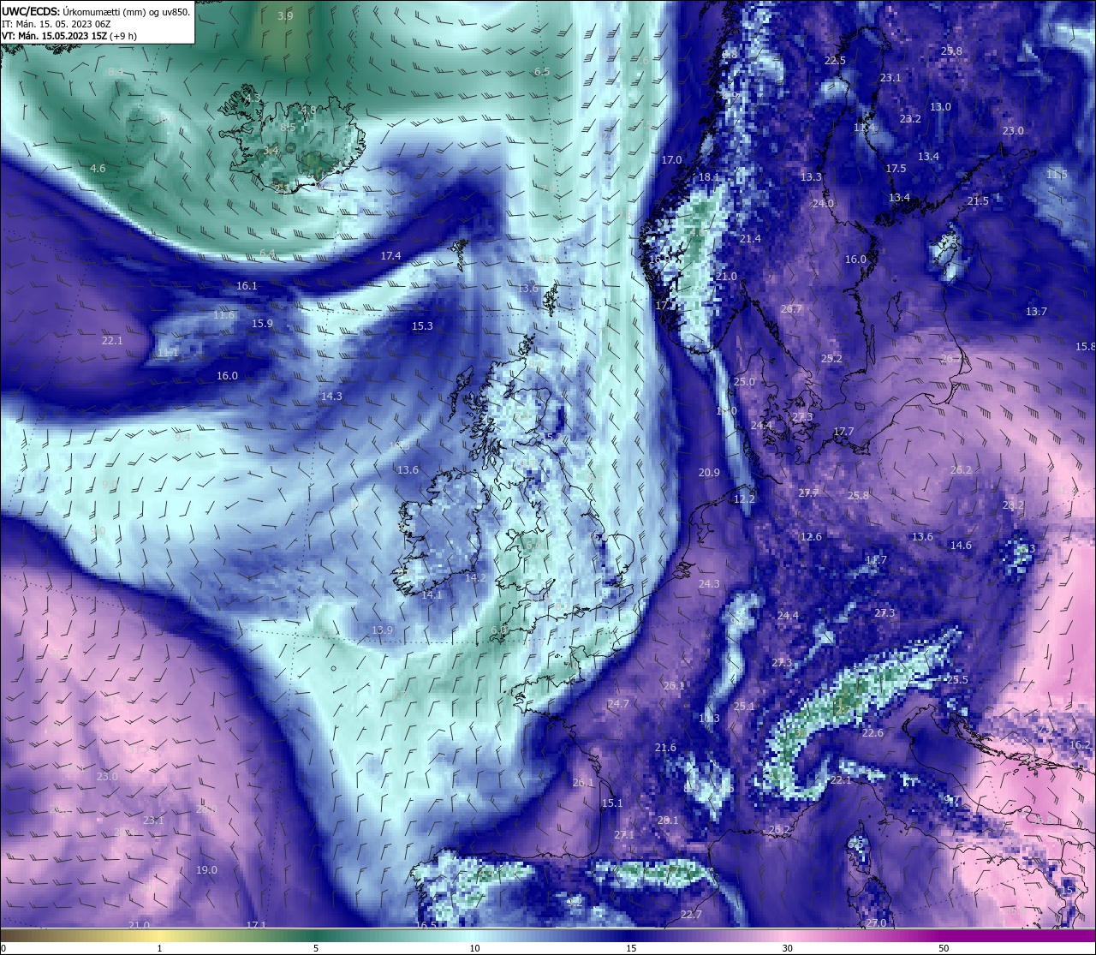Click the 25.0 value label
Viewport: 1096px width, 955px height.
[744, 382]
